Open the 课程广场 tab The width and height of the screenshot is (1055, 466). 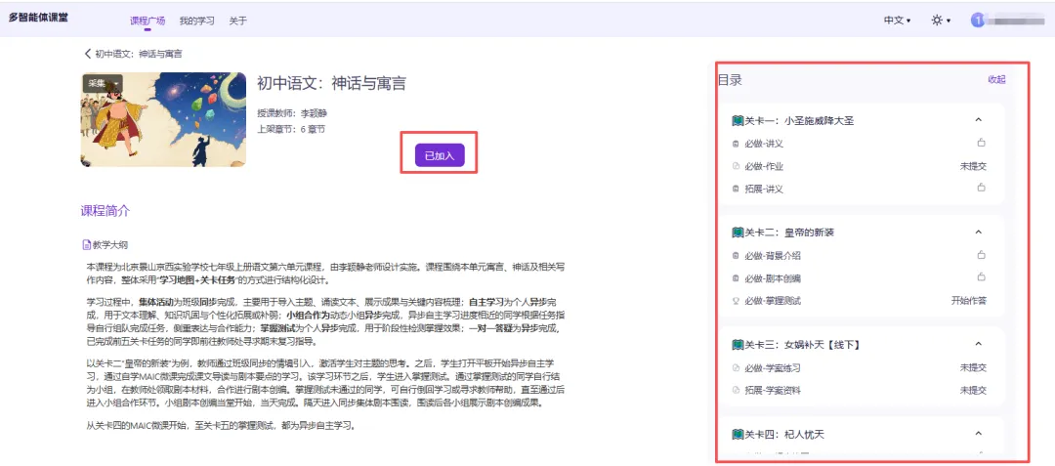[x=148, y=21]
